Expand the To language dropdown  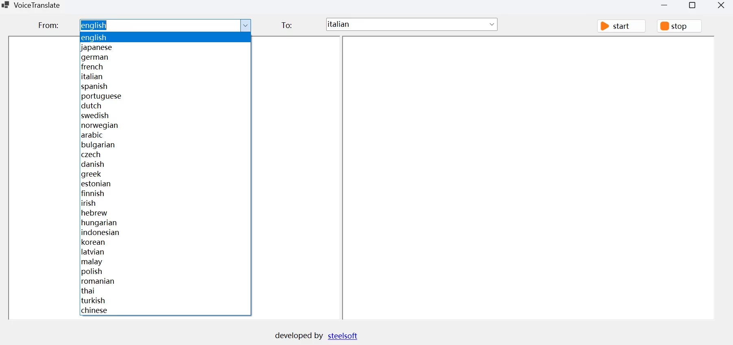493,24
